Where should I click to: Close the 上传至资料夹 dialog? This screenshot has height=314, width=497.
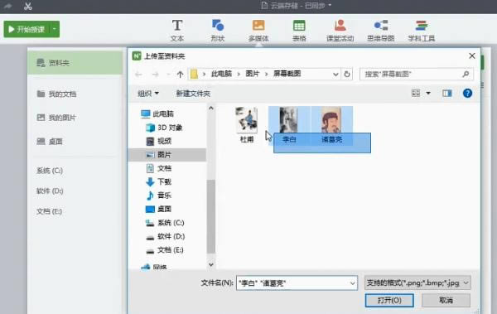[x=472, y=56]
